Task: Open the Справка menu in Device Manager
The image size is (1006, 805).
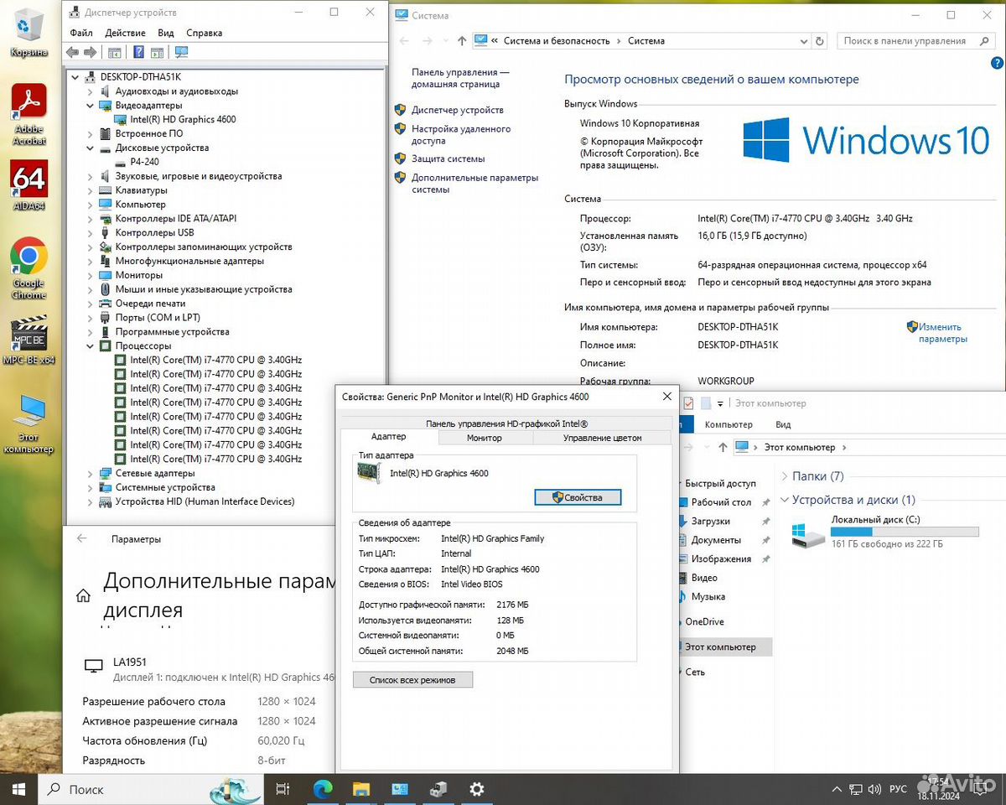Action: tap(205, 33)
